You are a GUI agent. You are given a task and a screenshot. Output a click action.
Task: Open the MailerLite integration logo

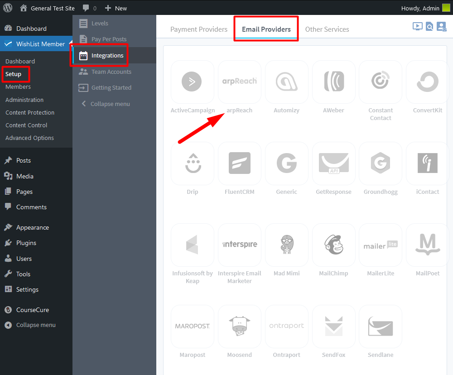(381, 245)
